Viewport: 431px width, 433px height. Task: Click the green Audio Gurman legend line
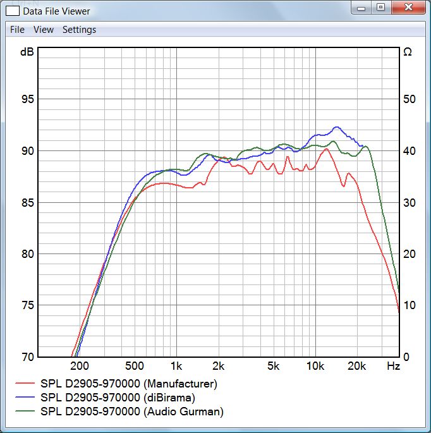pyautogui.click(x=25, y=411)
